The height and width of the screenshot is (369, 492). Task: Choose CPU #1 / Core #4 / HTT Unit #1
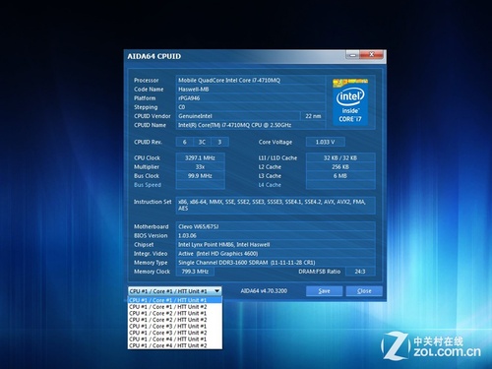[175, 339]
